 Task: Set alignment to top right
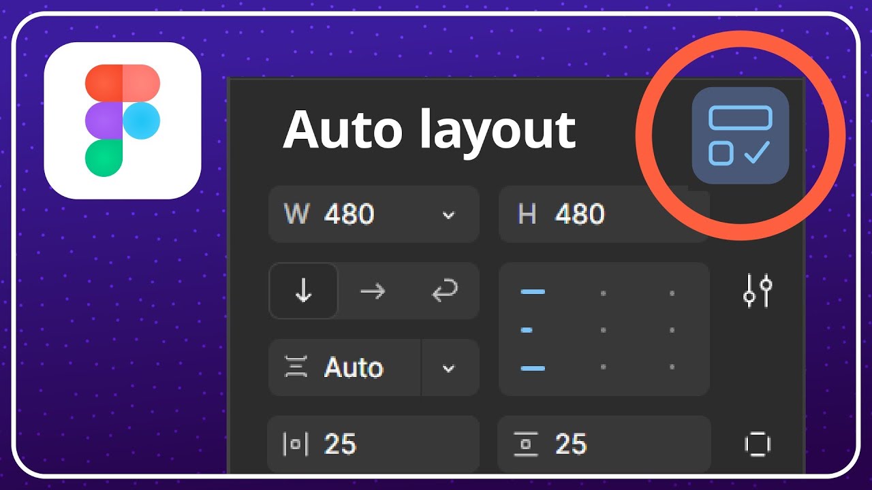(x=672, y=293)
